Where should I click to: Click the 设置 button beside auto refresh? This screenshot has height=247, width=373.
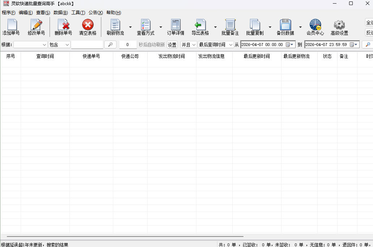(172, 45)
